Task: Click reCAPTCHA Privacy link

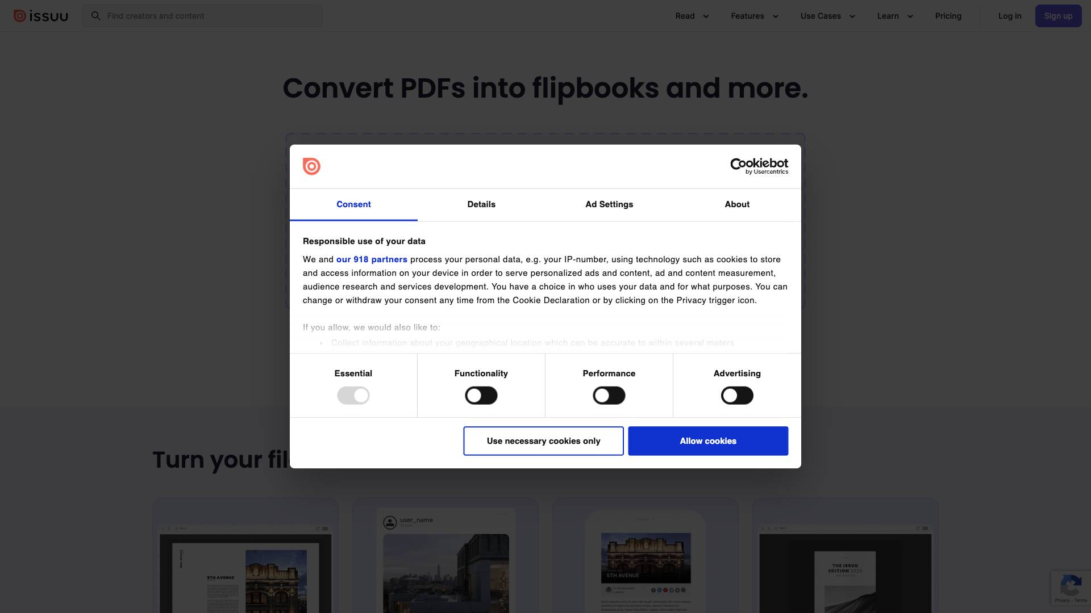Action: tap(1062, 601)
